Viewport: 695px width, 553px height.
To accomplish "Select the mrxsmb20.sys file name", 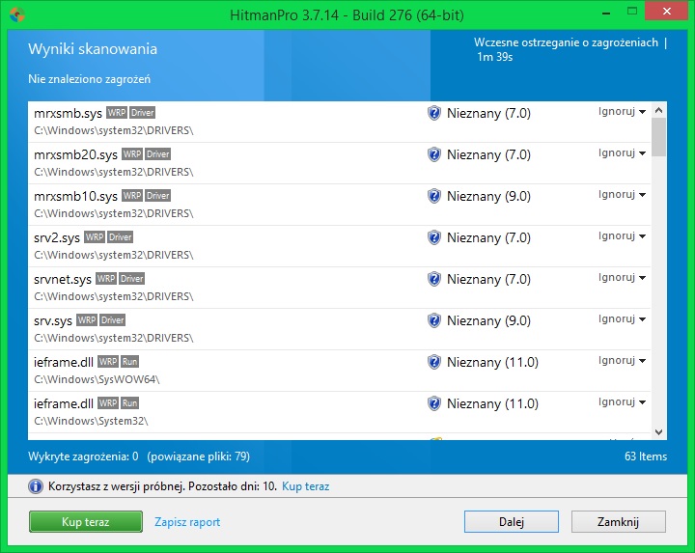I will click(x=76, y=155).
